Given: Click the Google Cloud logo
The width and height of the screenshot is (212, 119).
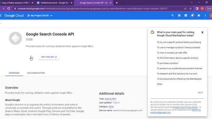Looking at the screenshot, I should pyautogui.click(x=14, y=16).
